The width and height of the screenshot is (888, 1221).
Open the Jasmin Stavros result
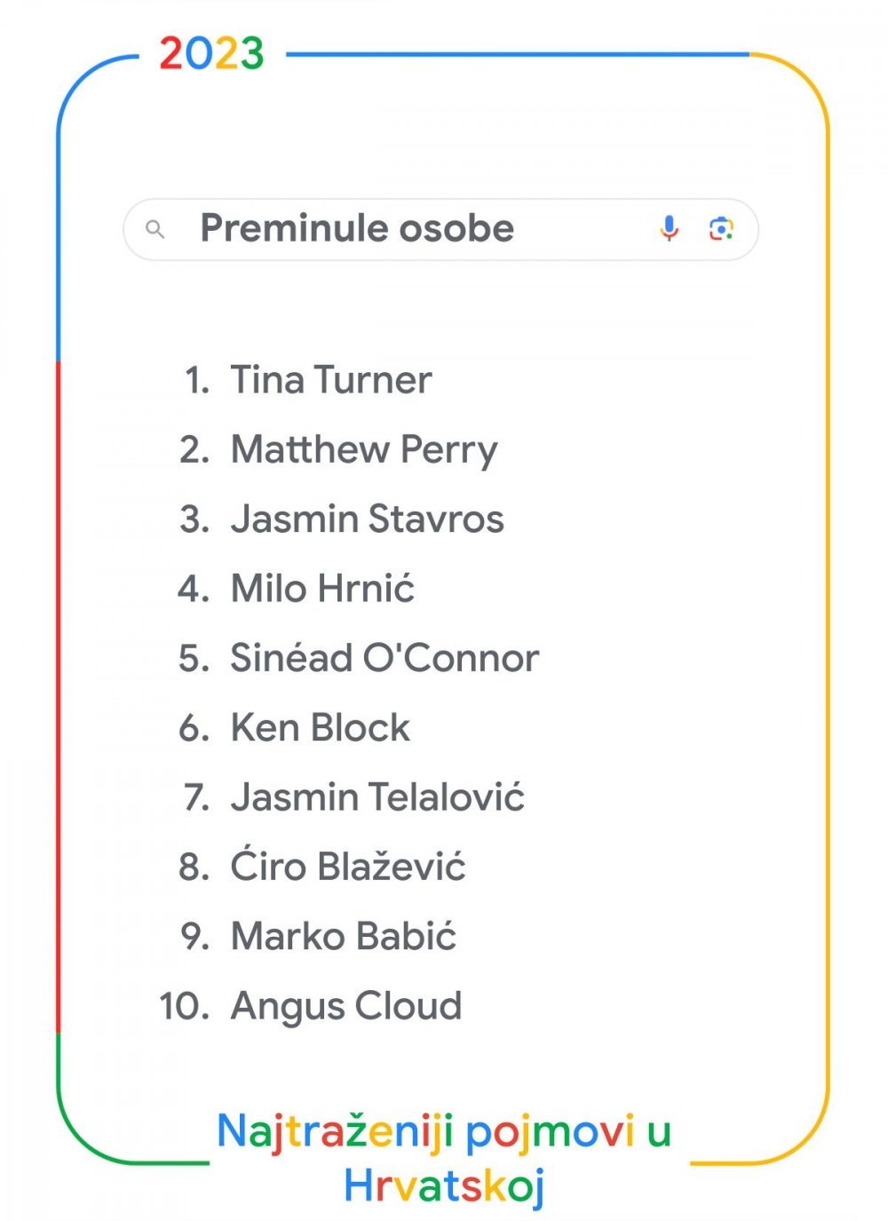(x=368, y=519)
